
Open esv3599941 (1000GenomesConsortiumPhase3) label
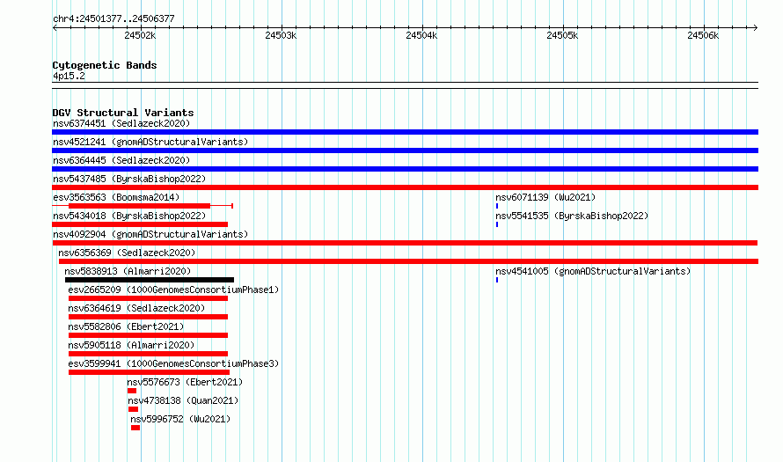[173, 363]
